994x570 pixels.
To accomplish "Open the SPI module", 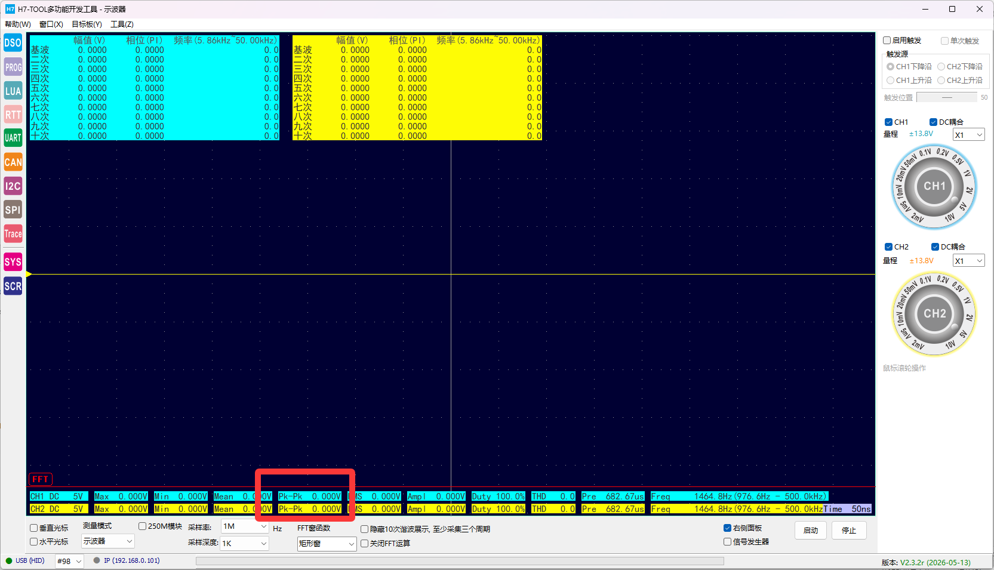I will 13,209.
